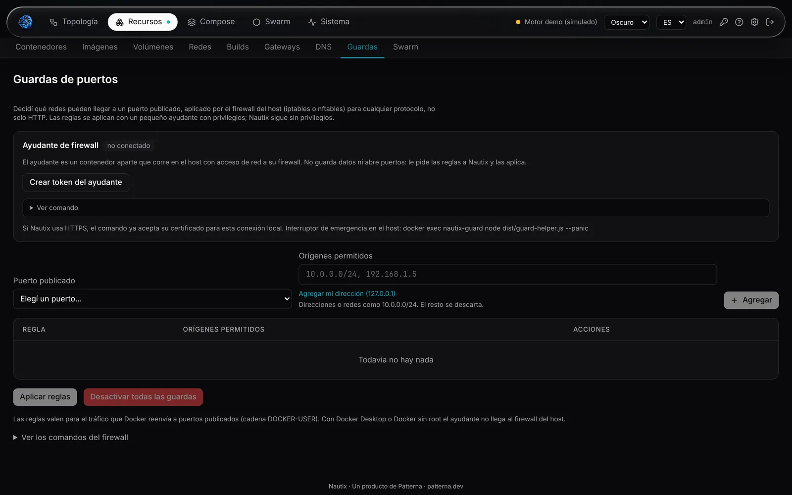Click the Todavía no hay nada message
Image resolution: width=792 pixels, height=495 pixels.
(x=396, y=360)
